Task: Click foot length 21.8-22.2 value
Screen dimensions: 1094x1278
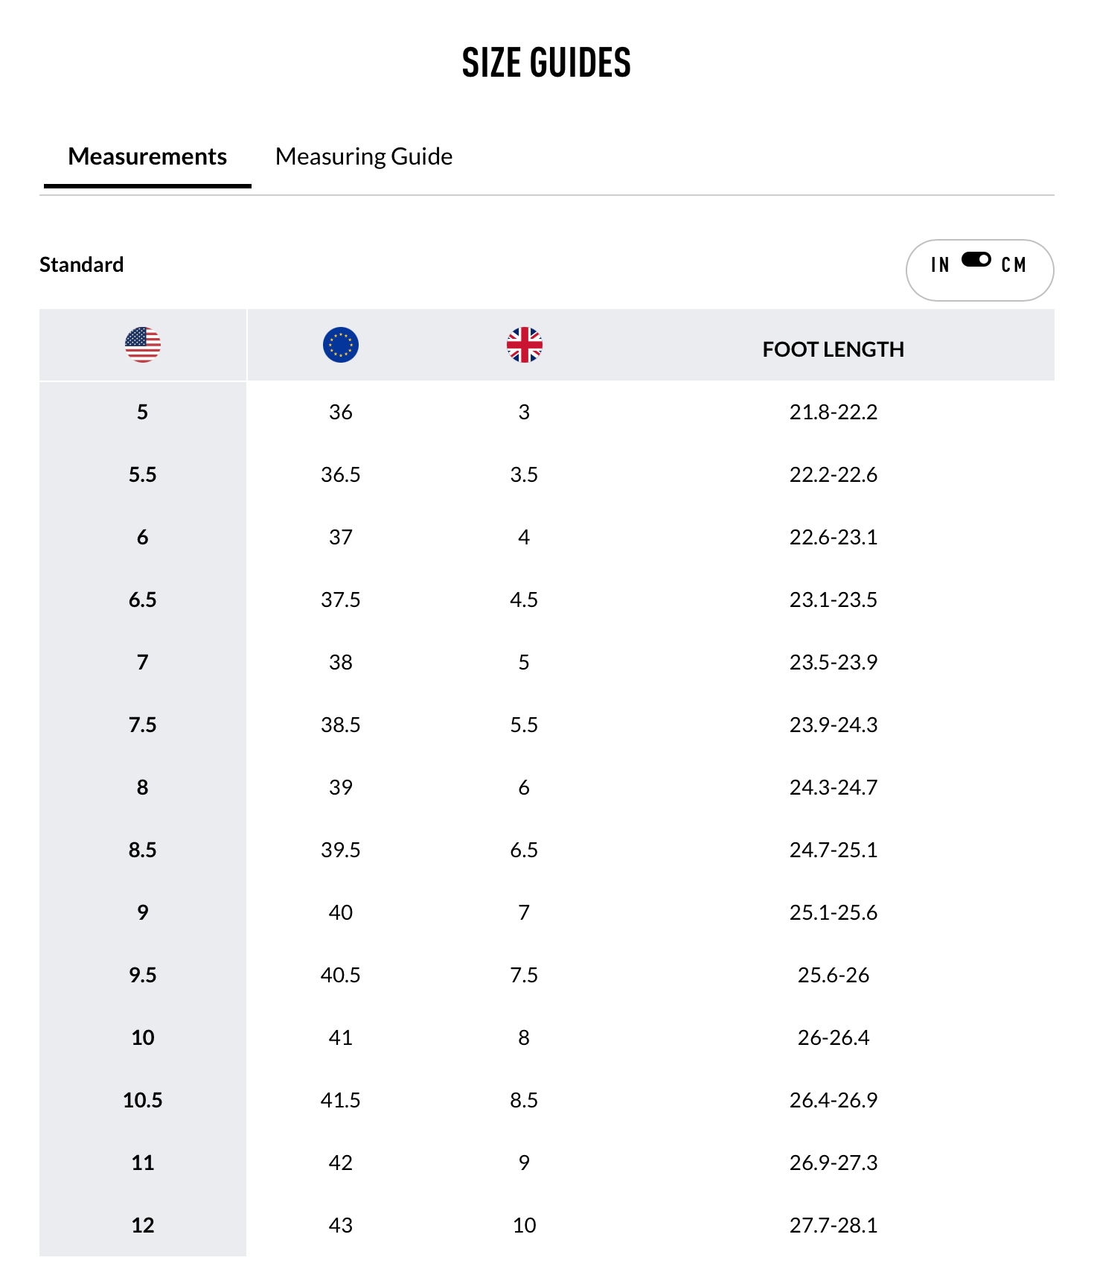Action: click(833, 412)
